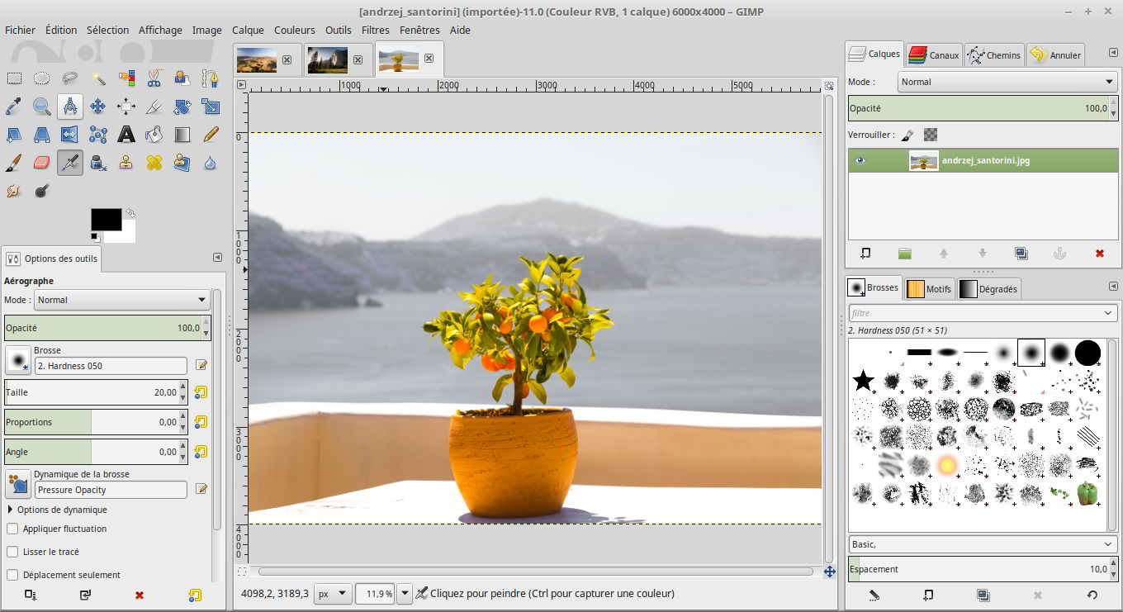1123x612 pixels.
Task: Select the Move tool
Action: point(98,107)
